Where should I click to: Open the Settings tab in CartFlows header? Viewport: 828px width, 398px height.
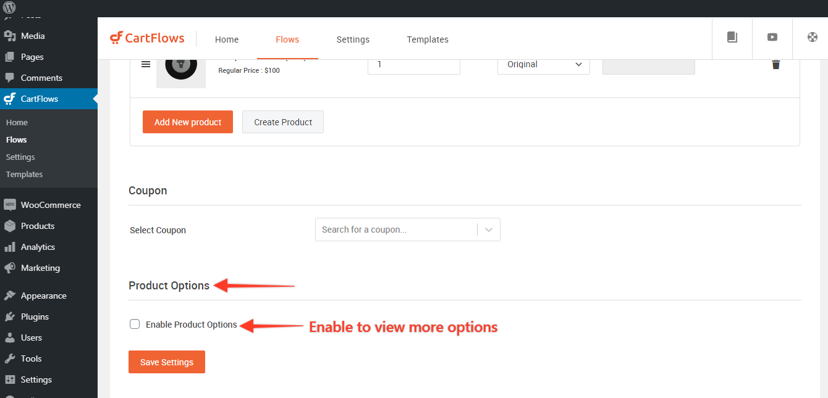pos(353,39)
